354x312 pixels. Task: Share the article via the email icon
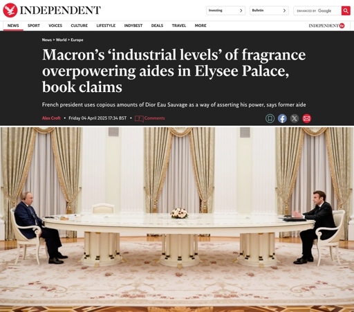point(306,118)
